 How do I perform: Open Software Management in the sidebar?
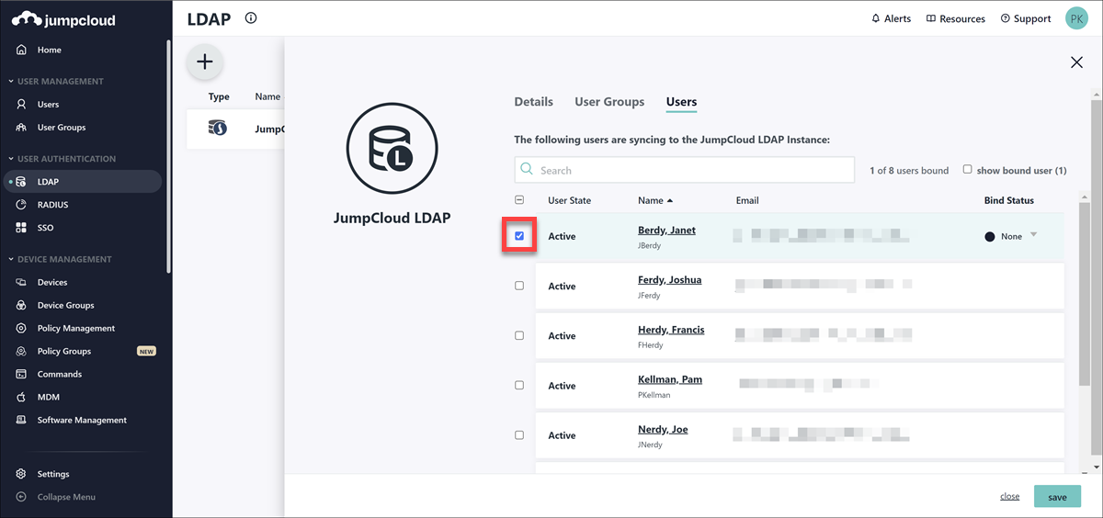pyautogui.click(x=82, y=421)
